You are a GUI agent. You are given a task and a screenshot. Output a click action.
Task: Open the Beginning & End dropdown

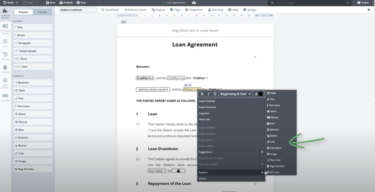[x=235, y=94]
